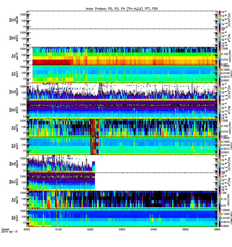Screen dimensions: 232x247
Task: Click the 0300 time axis label
Action: pos(122,229)
